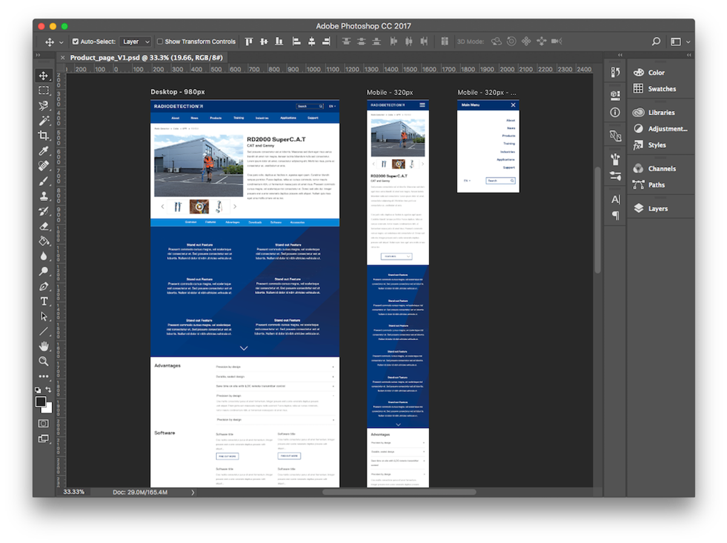Select the Move tool in toolbar
The width and height of the screenshot is (727, 543).
[x=44, y=76]
